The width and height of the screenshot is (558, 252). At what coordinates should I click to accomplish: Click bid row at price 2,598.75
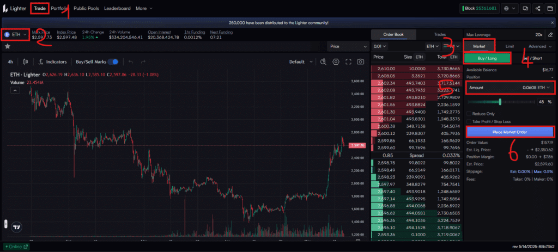coord(416,162)
